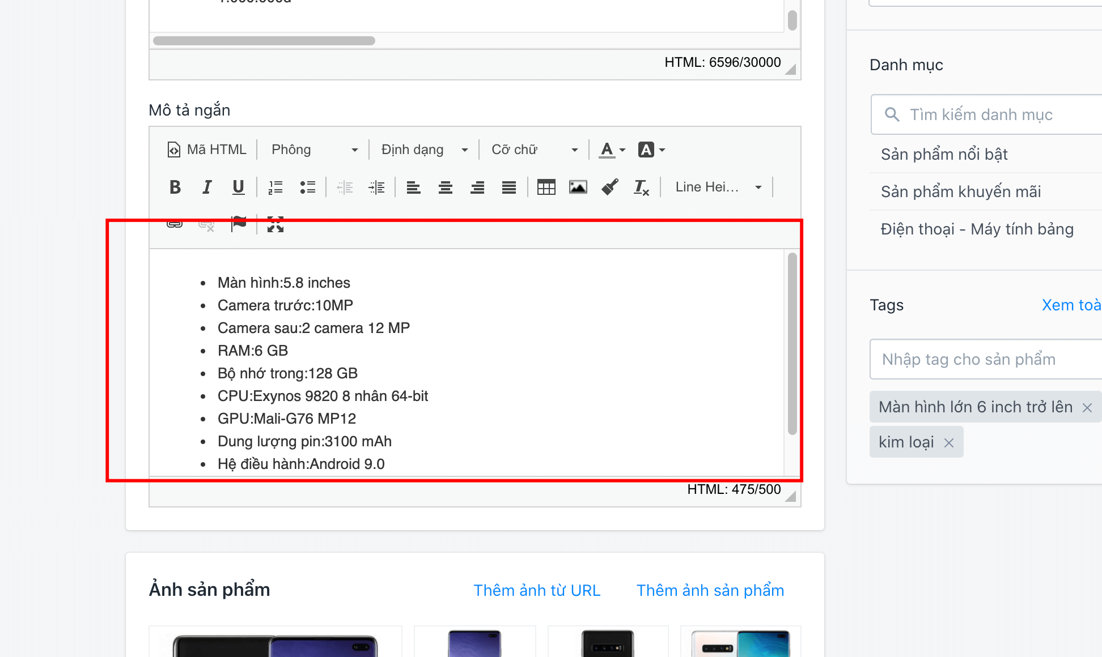Toggle underline formatting
This screenshot has height=657, width=1102.
pyautogui.click(x=239, y=187)
